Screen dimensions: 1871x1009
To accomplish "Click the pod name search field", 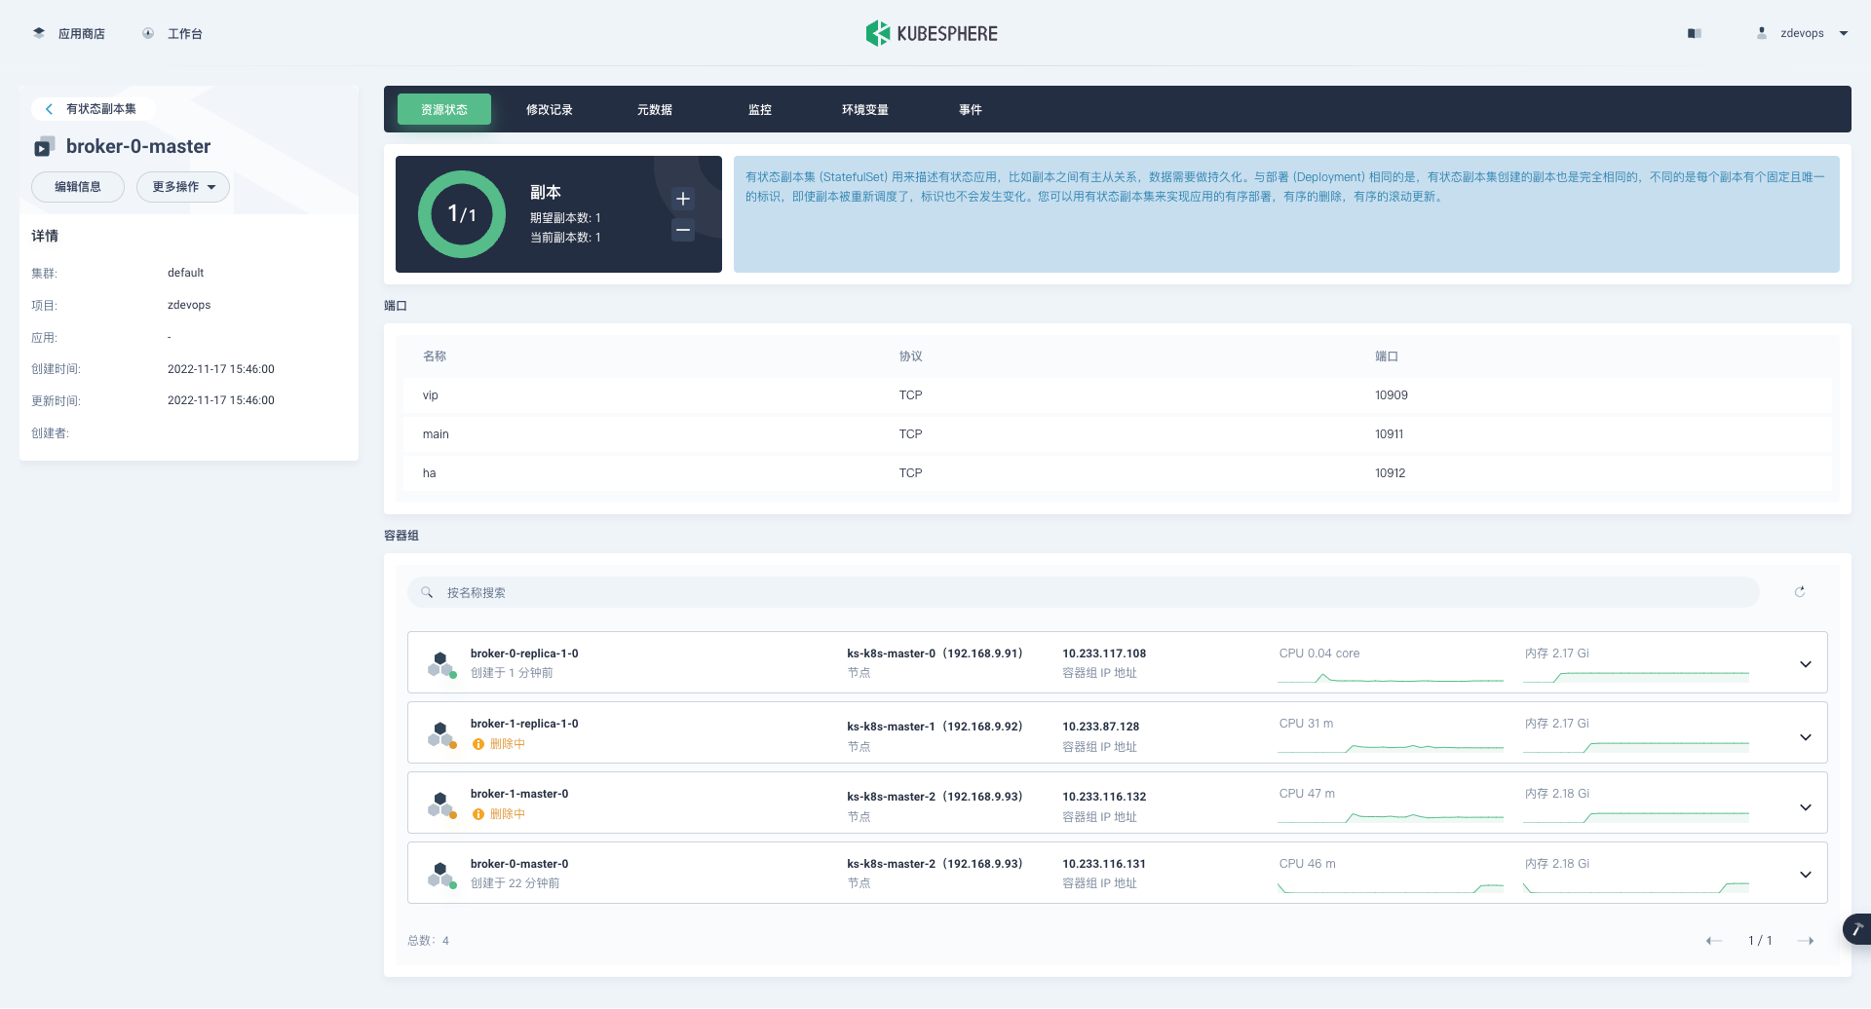I will coord(1084,592).
